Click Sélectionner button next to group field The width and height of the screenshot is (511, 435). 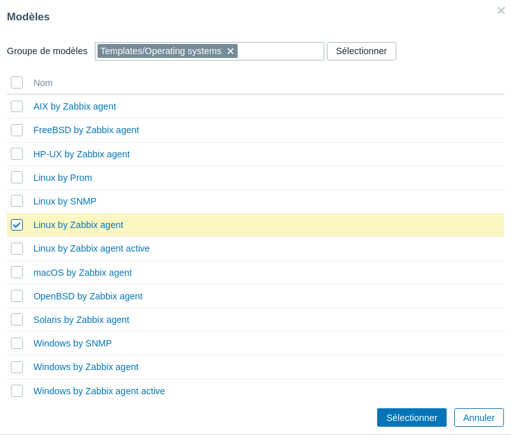point(361,51)
